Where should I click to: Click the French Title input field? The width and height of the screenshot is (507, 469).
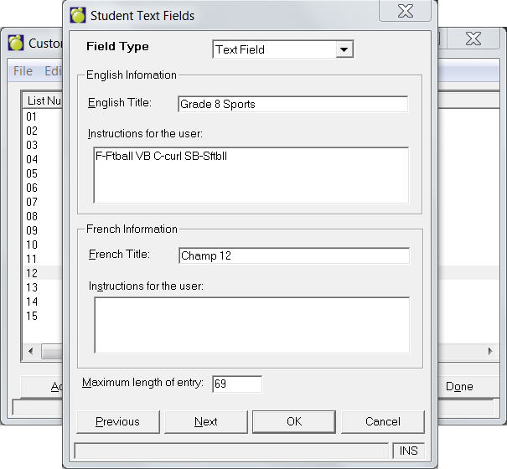[293, 256]
